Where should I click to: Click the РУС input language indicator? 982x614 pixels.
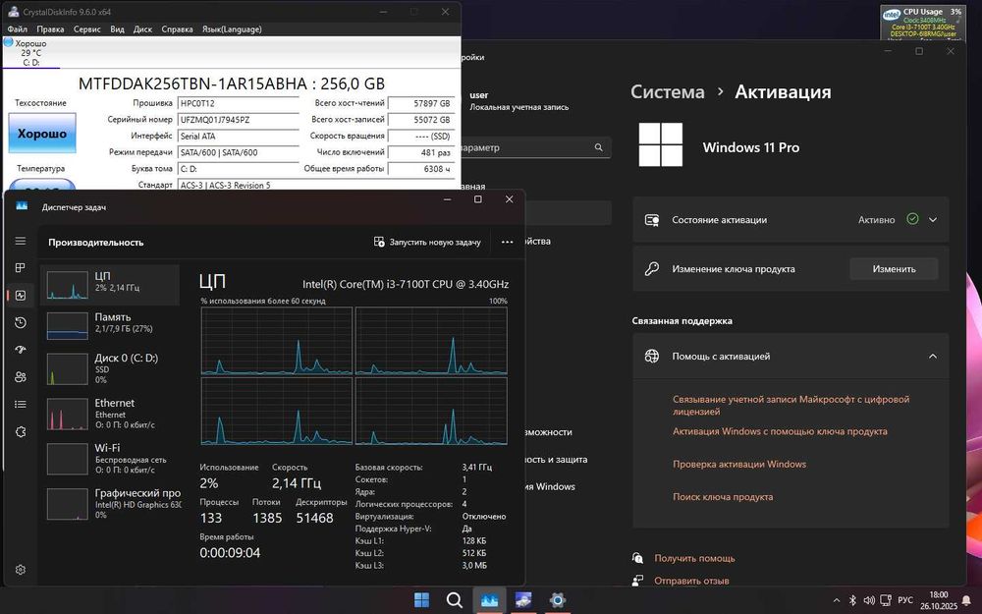tap(905, 600)
